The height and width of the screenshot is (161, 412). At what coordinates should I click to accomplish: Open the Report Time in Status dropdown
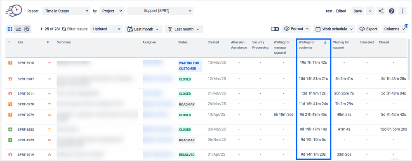pos(66,11)
